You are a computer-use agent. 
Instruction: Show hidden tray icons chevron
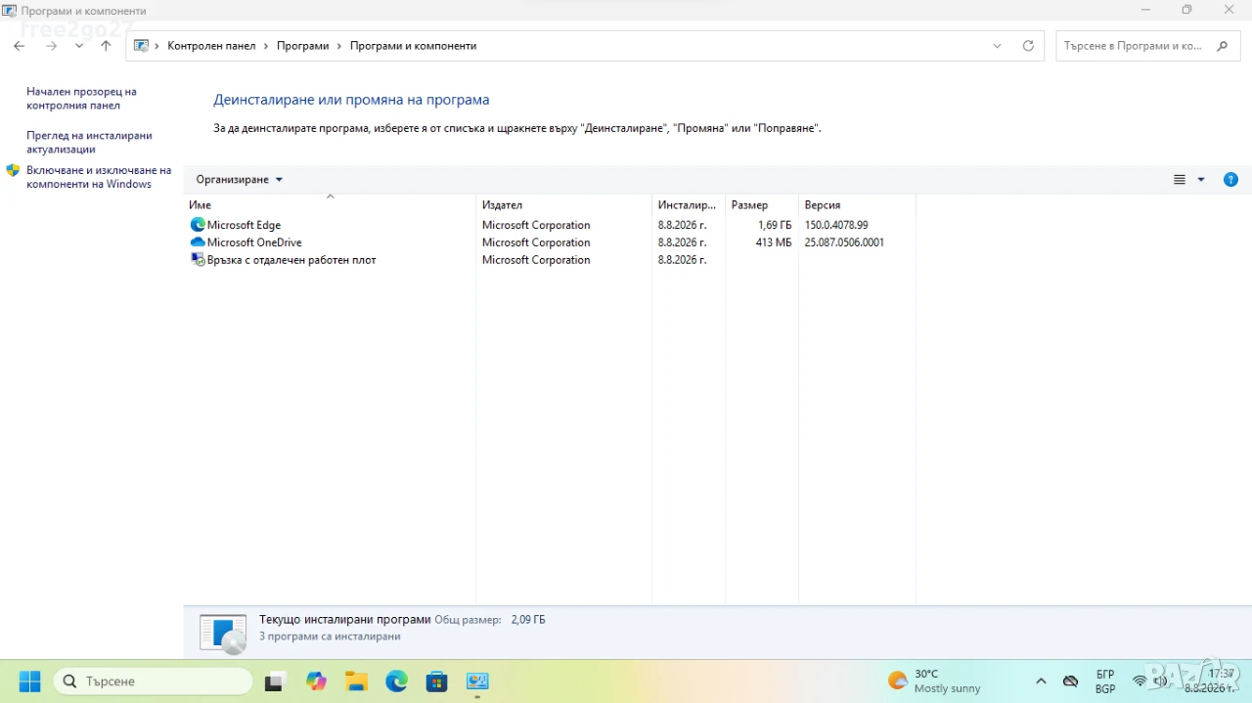pyautogui.click(x=1041, y=681)
